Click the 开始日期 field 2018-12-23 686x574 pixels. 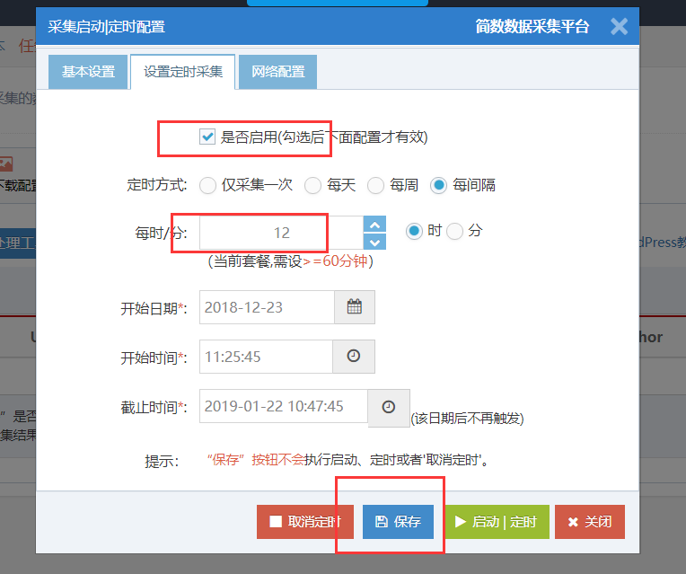pos(267,307)
